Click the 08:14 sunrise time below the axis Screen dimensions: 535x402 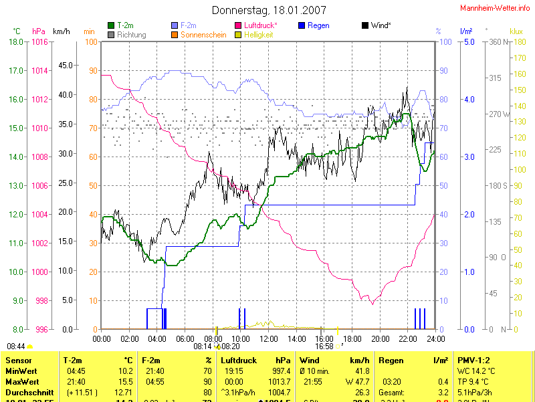(203, 346)
